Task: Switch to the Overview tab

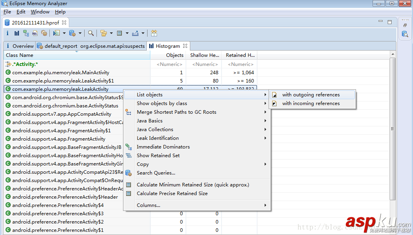Action: [23, 46]
